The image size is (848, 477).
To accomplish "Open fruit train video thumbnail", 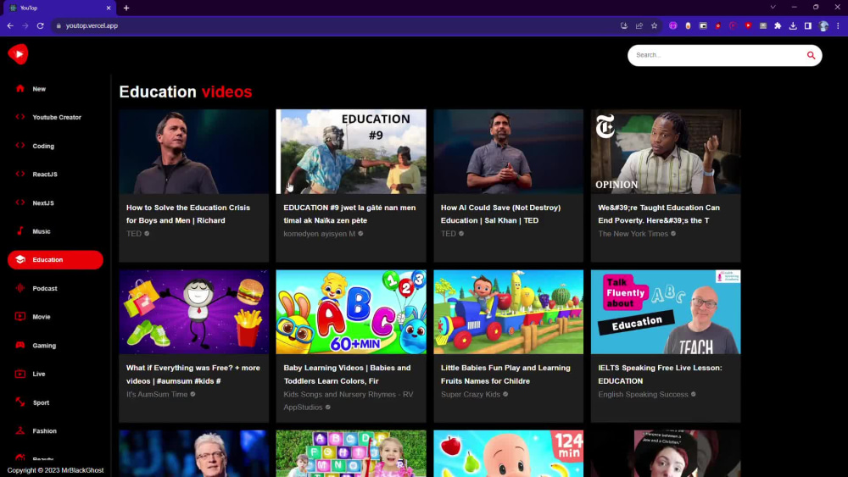I will point(508,312).
